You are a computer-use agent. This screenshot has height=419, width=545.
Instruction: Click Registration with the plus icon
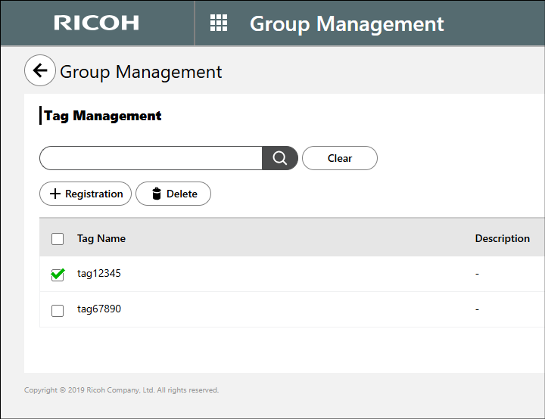86,194
